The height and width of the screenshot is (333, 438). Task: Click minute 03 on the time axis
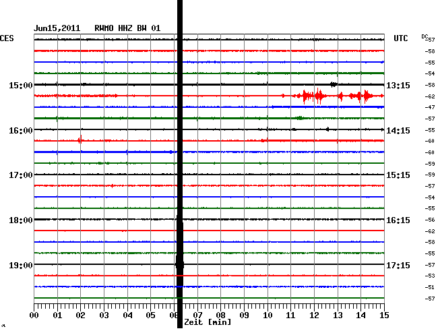coord(104,315)
